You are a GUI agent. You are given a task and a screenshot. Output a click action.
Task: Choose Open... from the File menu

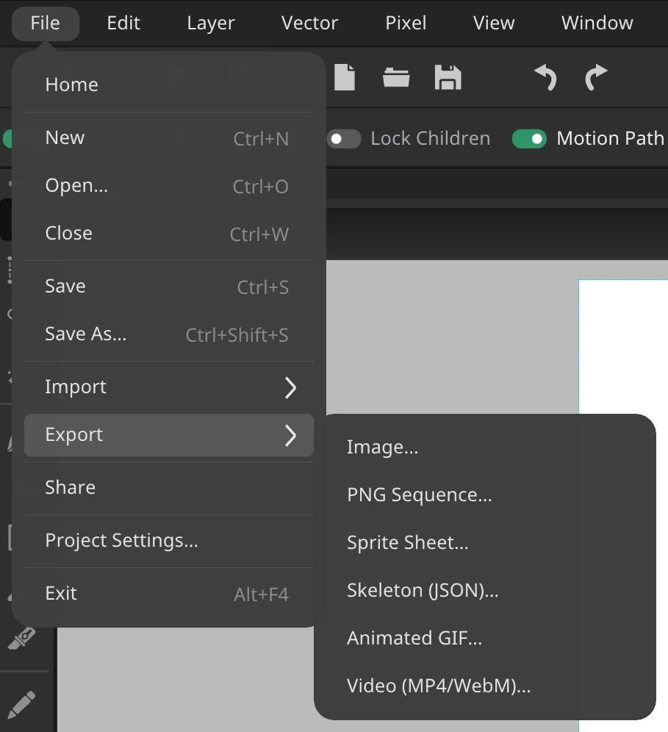(x=169, y=186)
